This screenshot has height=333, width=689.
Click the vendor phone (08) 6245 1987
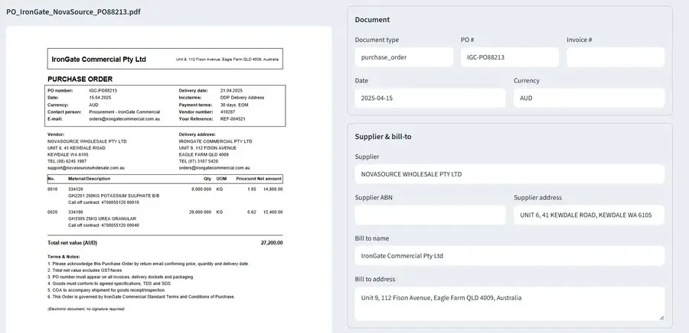tap(70, 161)
